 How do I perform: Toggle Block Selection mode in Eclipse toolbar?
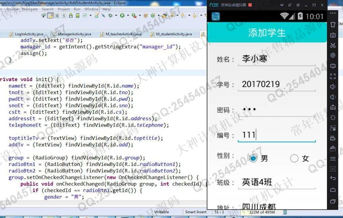point(57,15)
